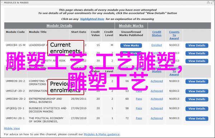
Task: View Marks for UMOCB4-15-M Leadership module
Action: coord(131,45)
